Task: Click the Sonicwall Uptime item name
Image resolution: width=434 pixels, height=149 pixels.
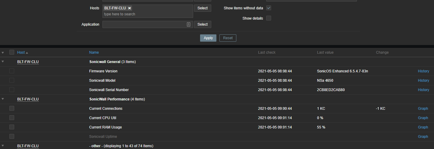Action: click(x=103, y=137)
